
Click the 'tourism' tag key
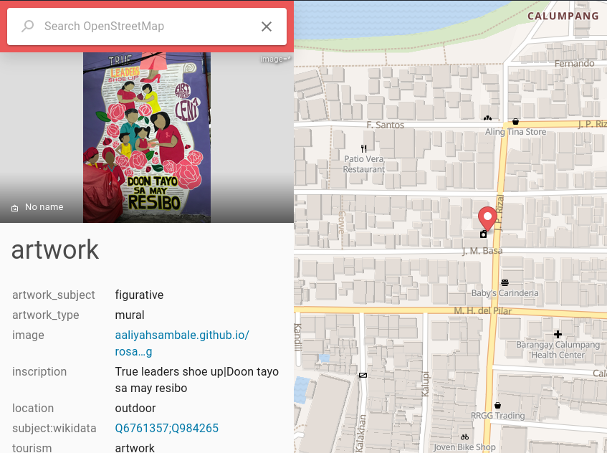(x=32, y=448)
